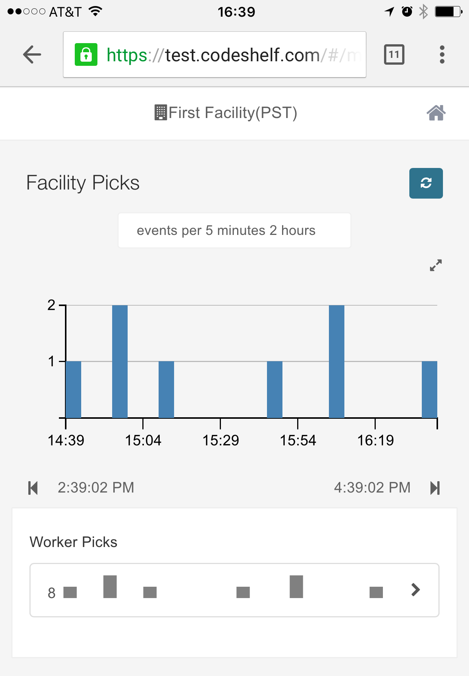Expand worker 8 picks row chevron

pos(415,589)
